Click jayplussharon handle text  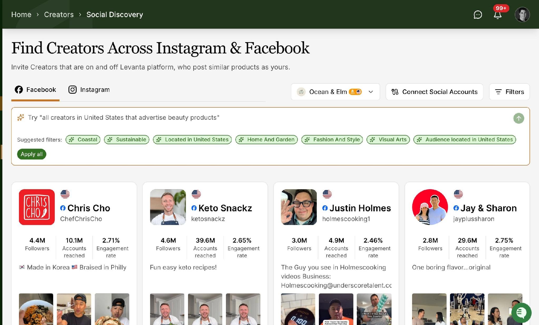coord(474,219)
